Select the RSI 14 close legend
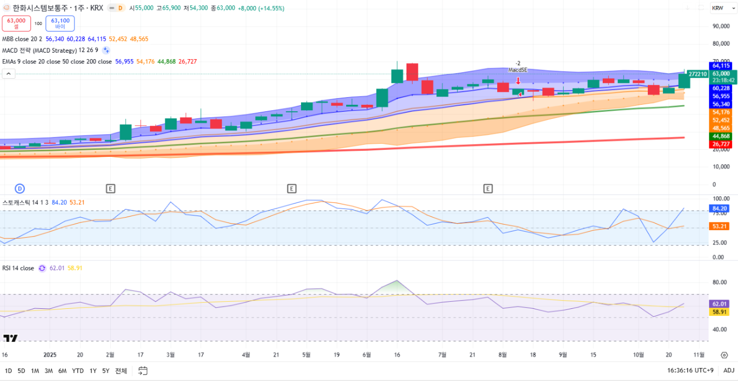Screen dimensions: 738x381 tap(18, 268)
